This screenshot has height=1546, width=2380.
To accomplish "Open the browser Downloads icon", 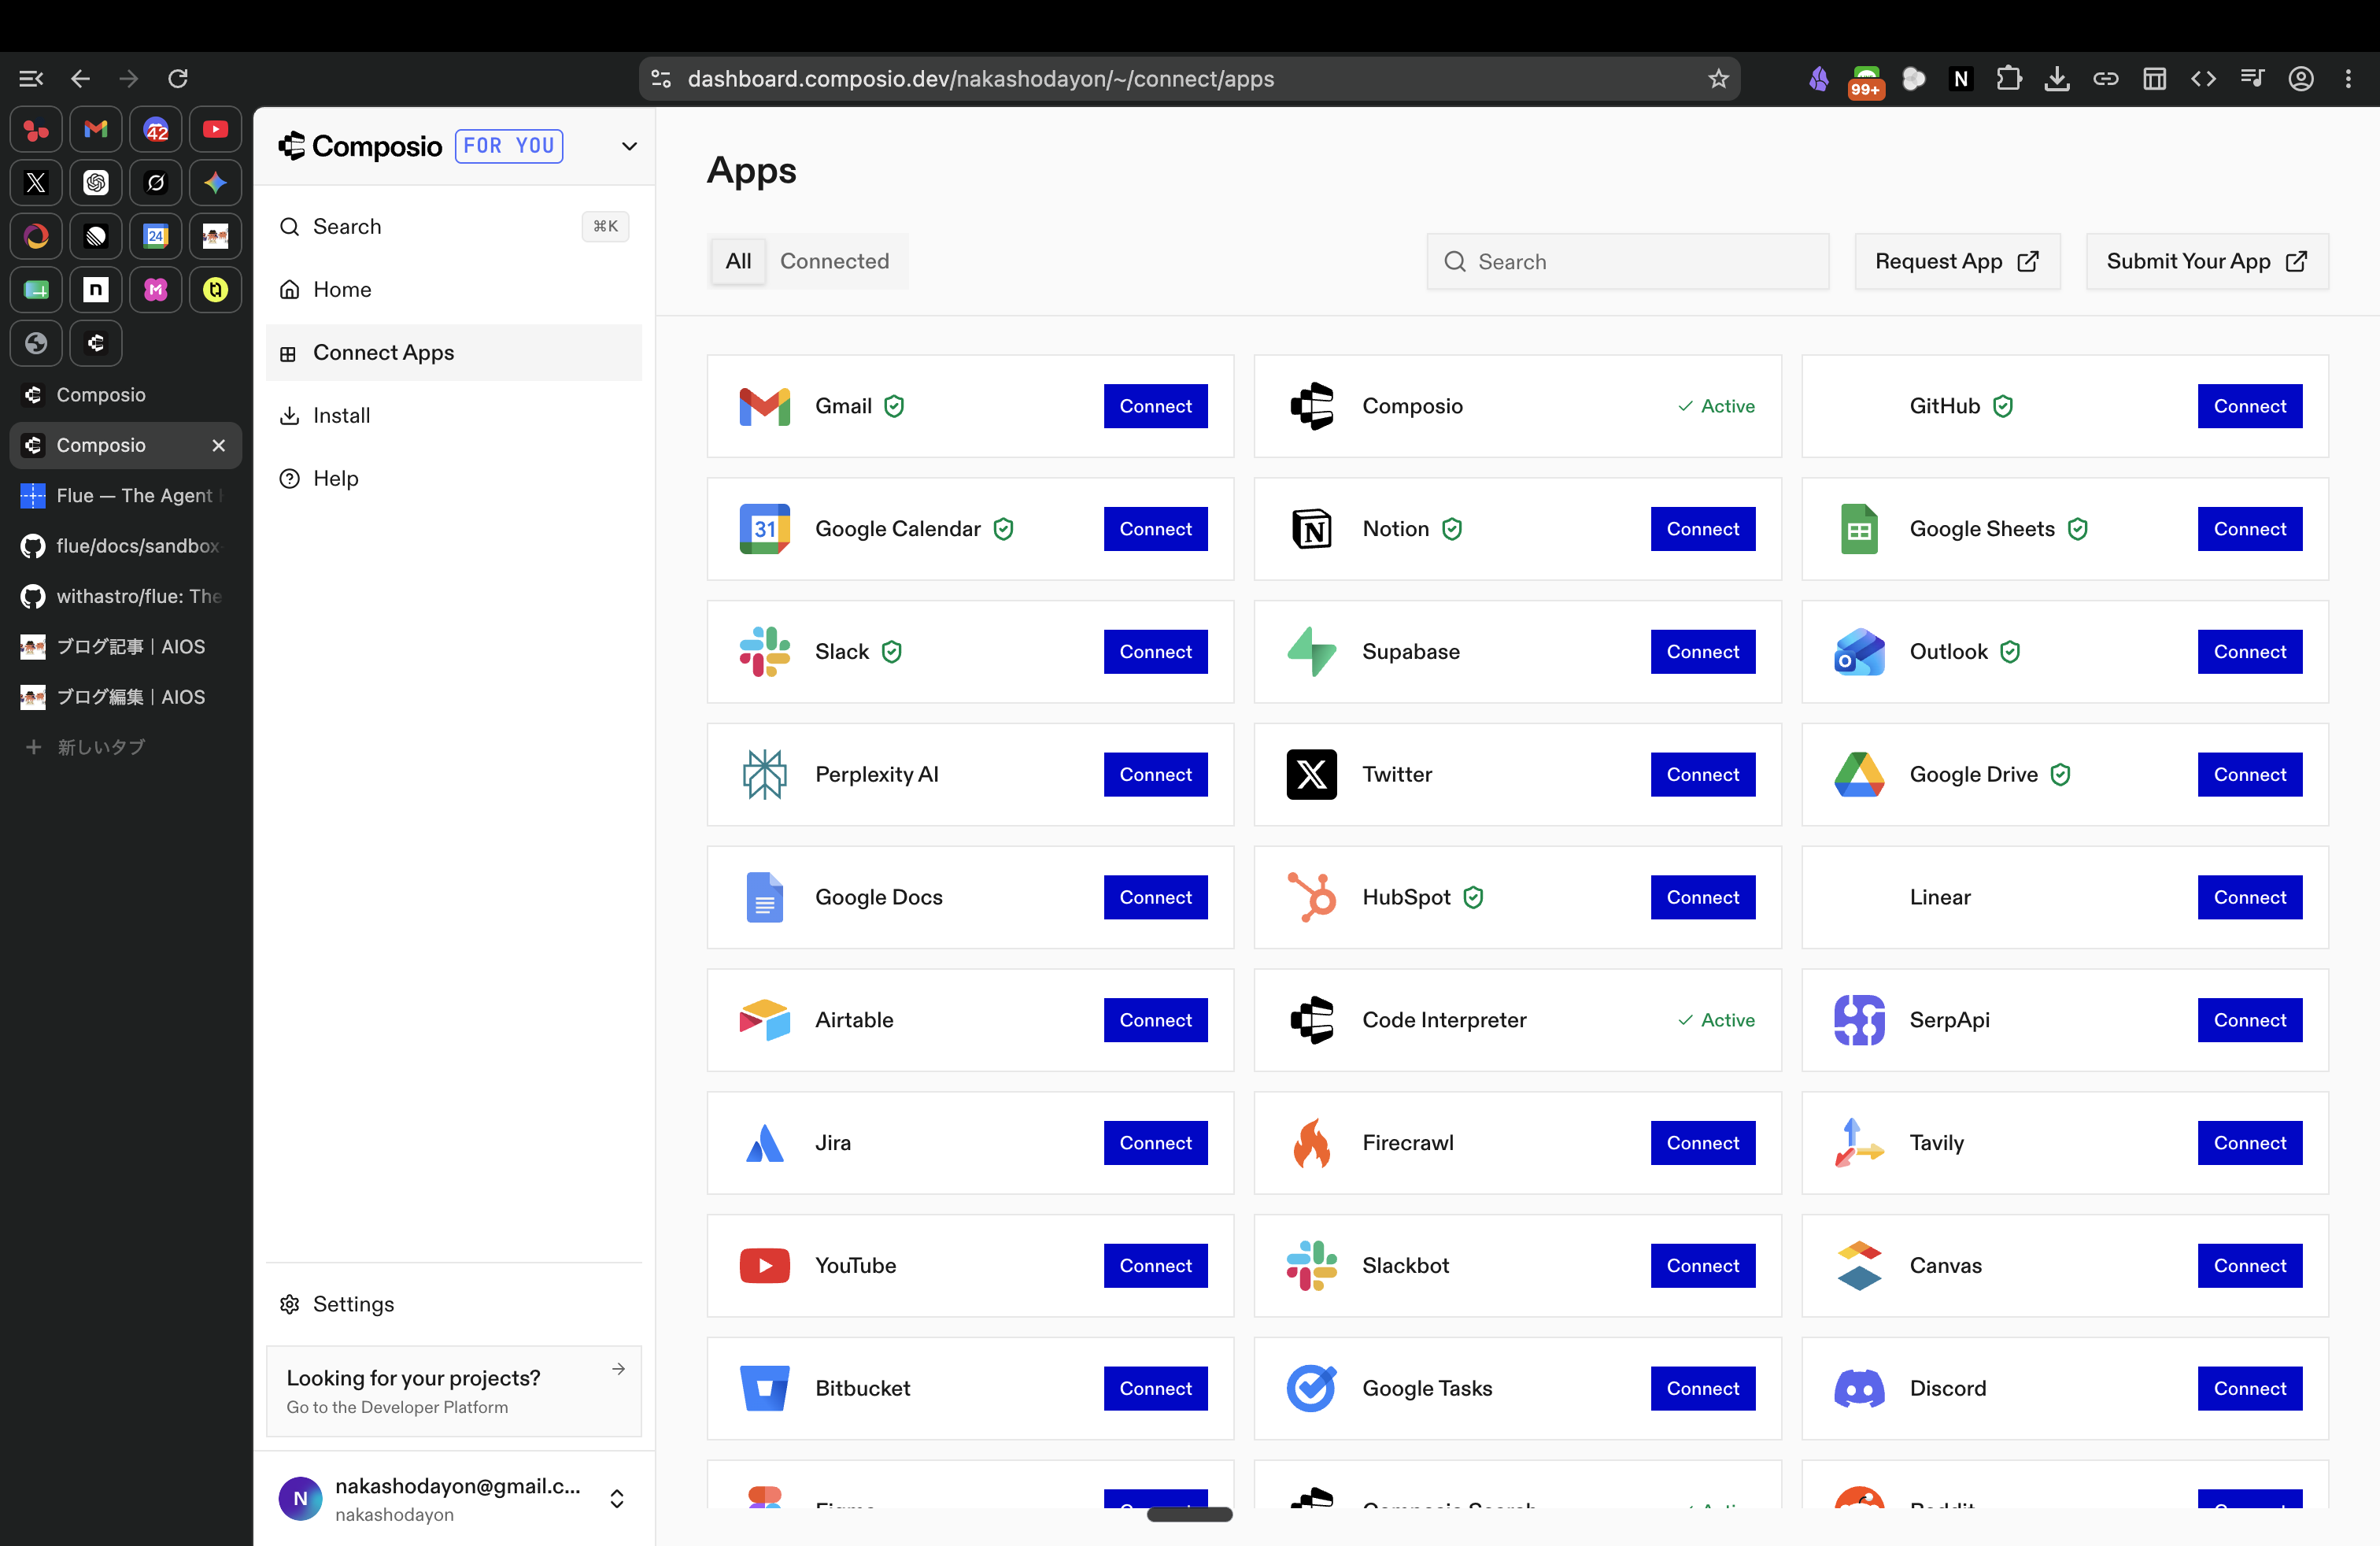I will pos(2057,78).
